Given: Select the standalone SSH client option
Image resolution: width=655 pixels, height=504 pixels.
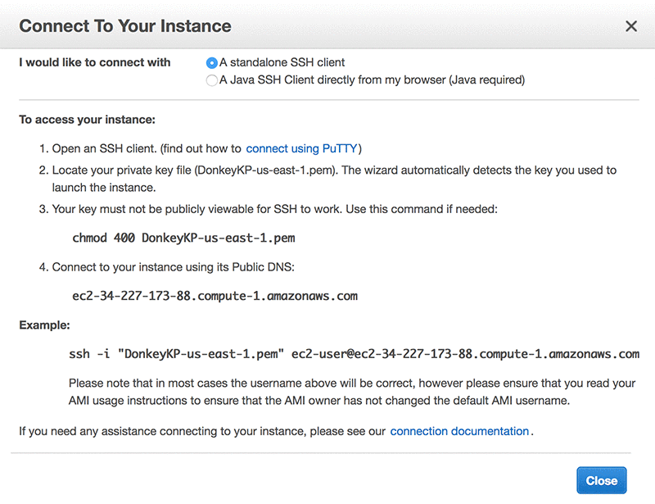Looking at the screenshot, I should pos(213,63).
